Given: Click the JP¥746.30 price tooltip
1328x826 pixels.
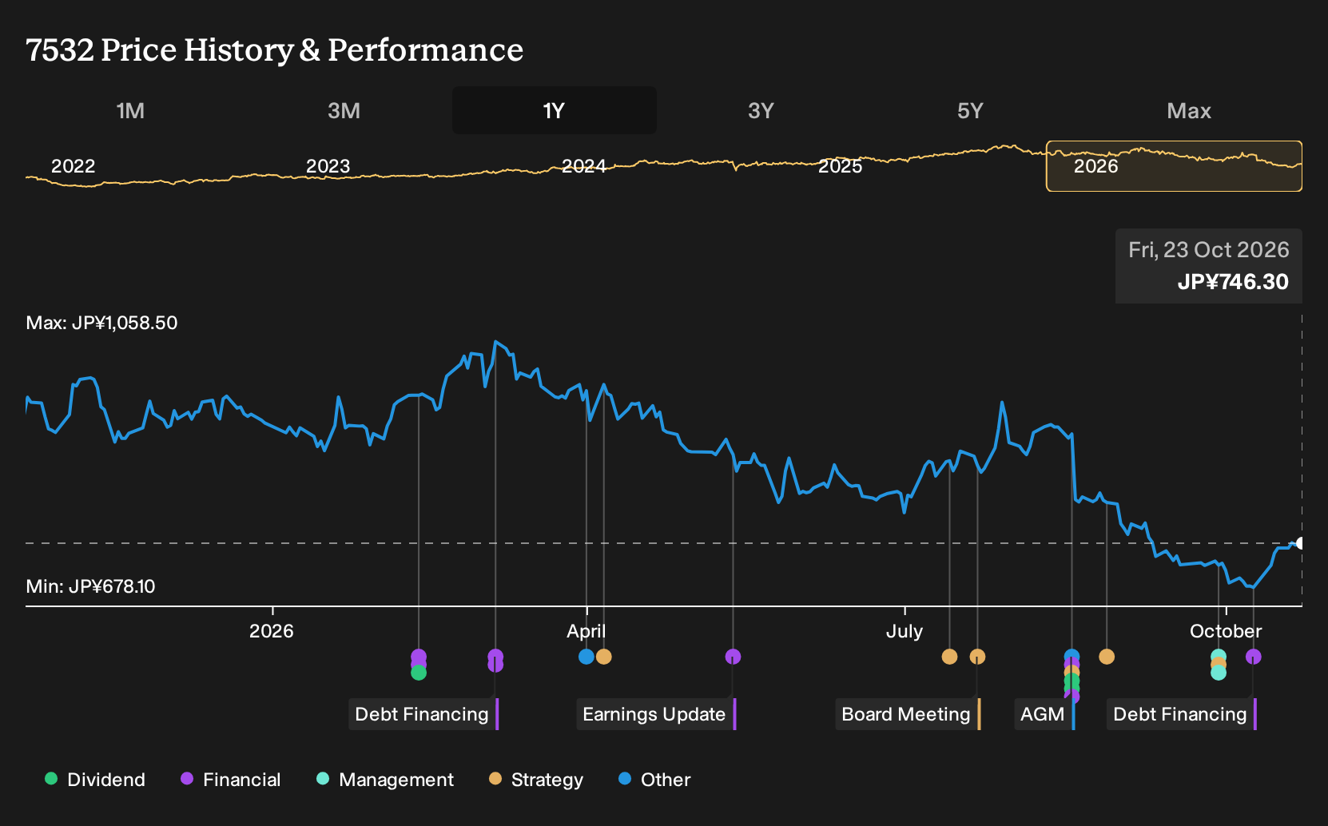Looking at the screenshot, I should click(1209, 266).
